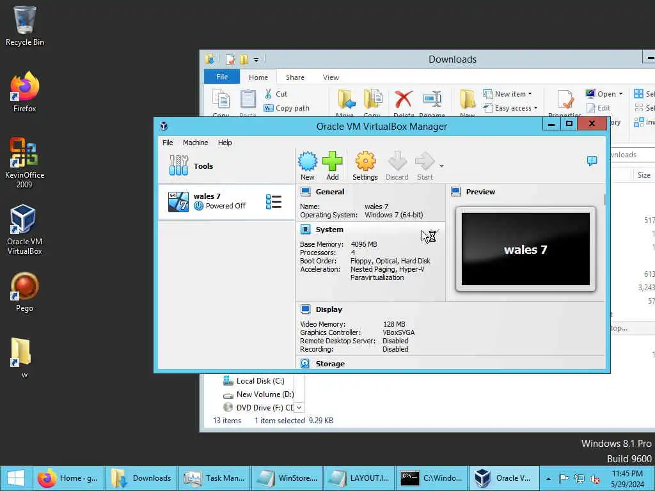Open the KevinOffice 2009 desktop shortcut
Image resolution: width=655 pixels, height=491 pixels.
[25, 163]
